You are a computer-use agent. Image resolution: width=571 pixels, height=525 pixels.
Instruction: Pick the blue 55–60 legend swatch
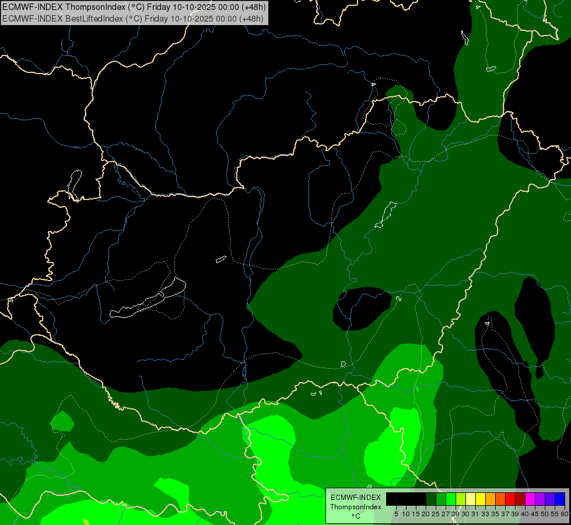pyautogui.click(x=560, y=499)
